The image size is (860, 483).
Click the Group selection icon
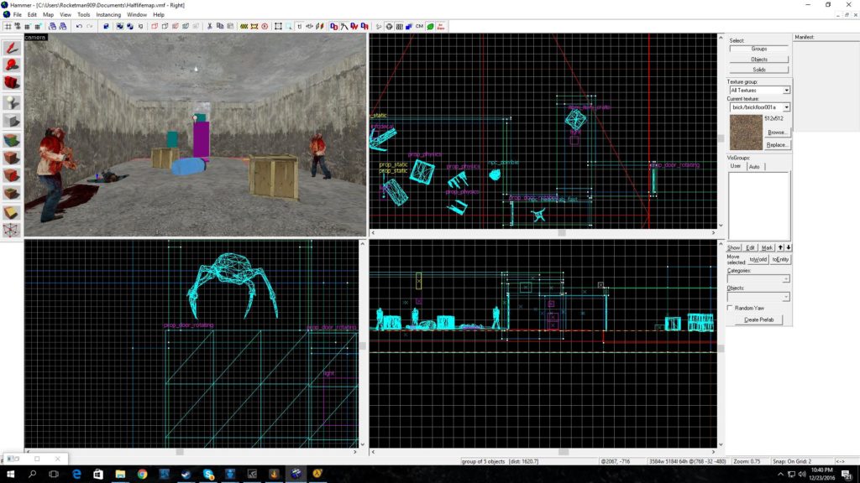click(119, 26)
